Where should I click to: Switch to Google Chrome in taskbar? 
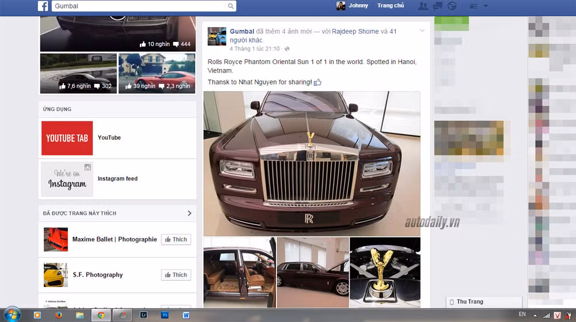pos(101,315)
